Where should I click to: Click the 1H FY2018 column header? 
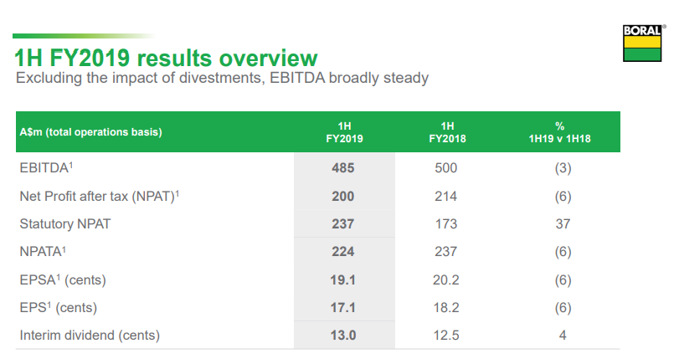pyautogui.click(x=447, y=132)
